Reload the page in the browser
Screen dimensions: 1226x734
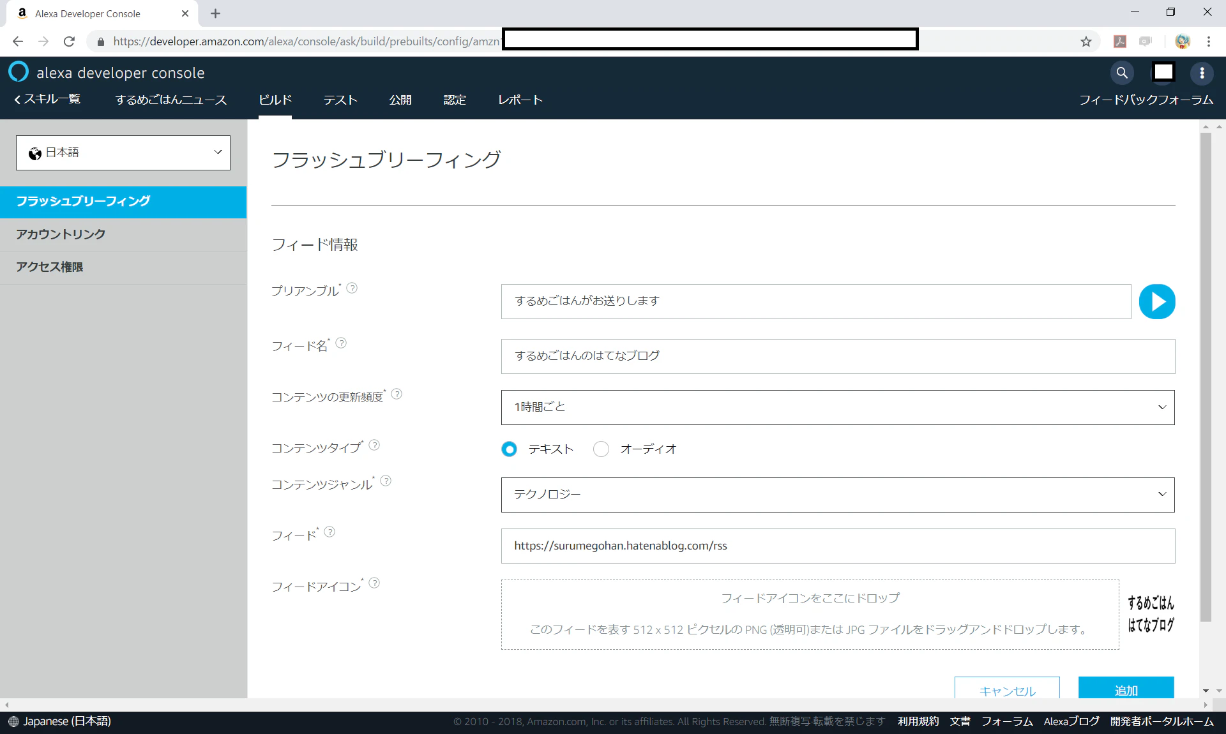pos(69,41)
